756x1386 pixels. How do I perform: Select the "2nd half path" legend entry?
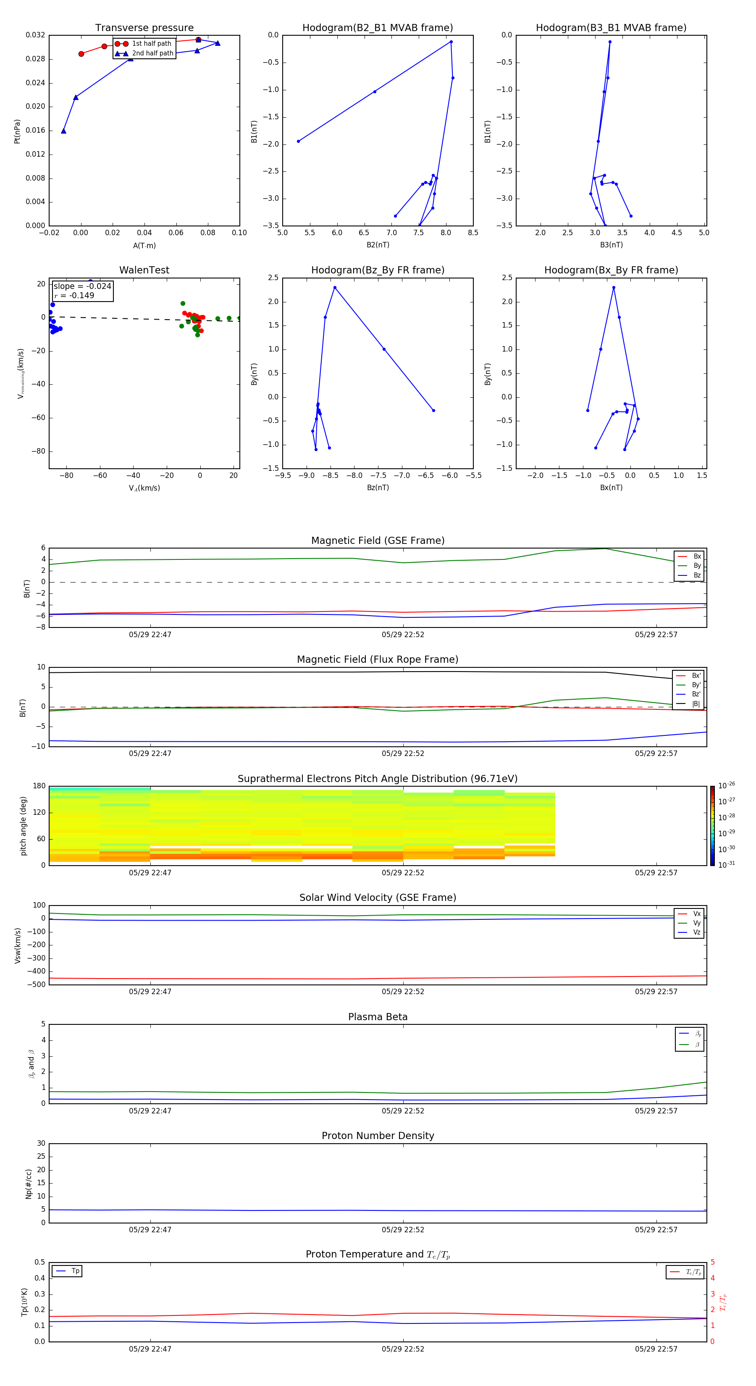tap(144, 53)
